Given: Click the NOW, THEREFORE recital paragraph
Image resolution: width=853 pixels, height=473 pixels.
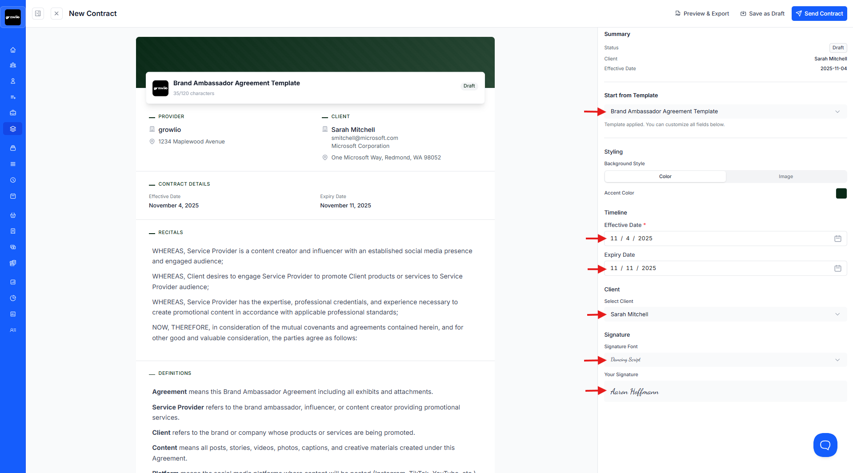Looking at the screenshot, I should 308,333.
